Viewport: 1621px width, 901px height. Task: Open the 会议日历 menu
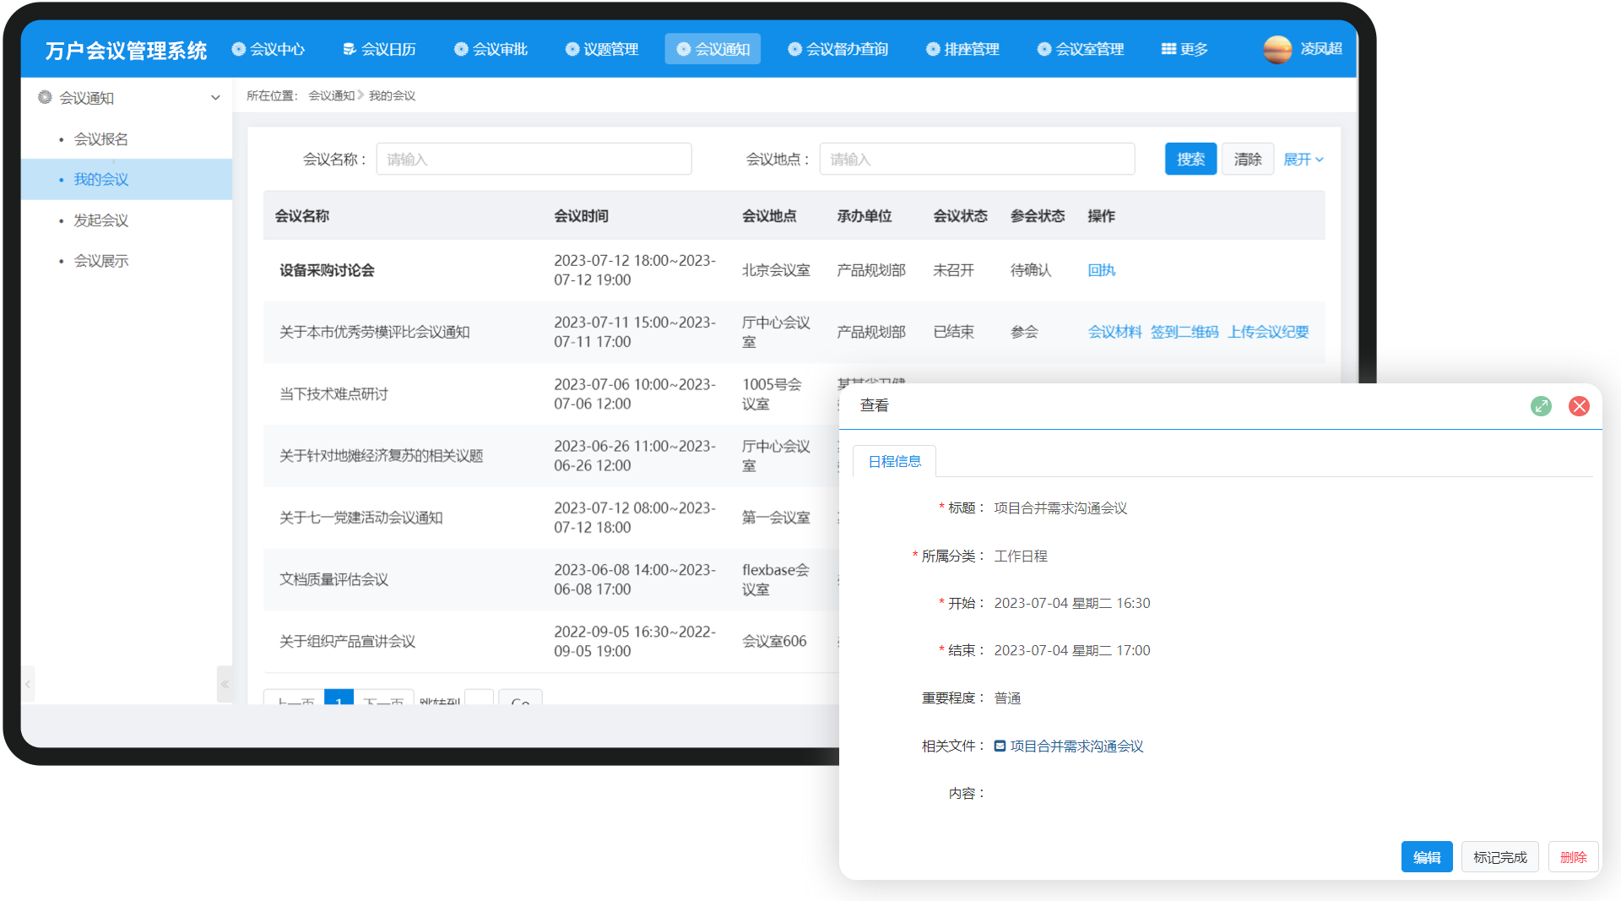pos(380,49)
